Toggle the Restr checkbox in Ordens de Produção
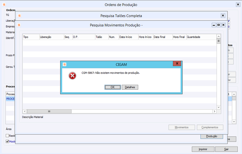Screen dimensions: 242x154 7,136
